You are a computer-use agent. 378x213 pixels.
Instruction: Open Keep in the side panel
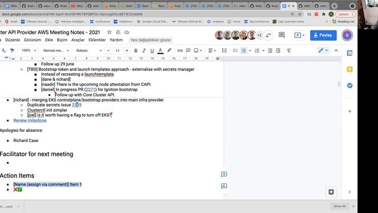[350, 69]
